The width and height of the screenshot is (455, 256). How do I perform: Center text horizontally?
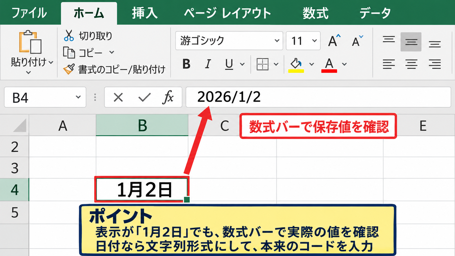pyautogui.click(x=411, y=64)
